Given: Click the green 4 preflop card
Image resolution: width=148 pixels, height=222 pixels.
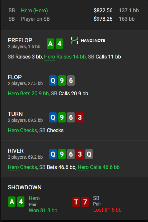Looking at the screenshot, I should (59, 44).
